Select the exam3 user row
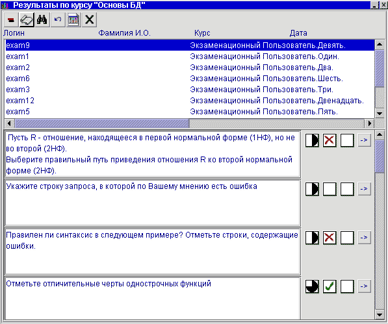This screenshot has width=388, height=324. (x=190, y=90)
